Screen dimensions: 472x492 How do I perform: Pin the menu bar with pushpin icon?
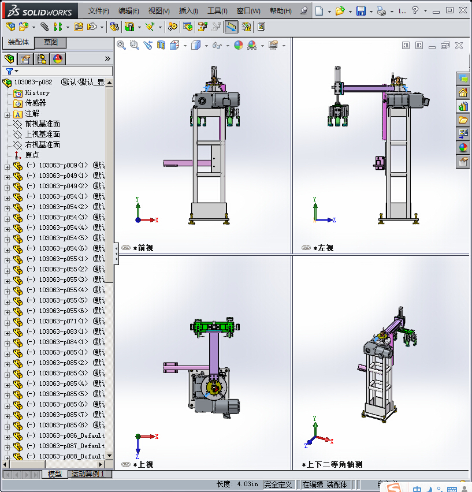click(303, 11)
